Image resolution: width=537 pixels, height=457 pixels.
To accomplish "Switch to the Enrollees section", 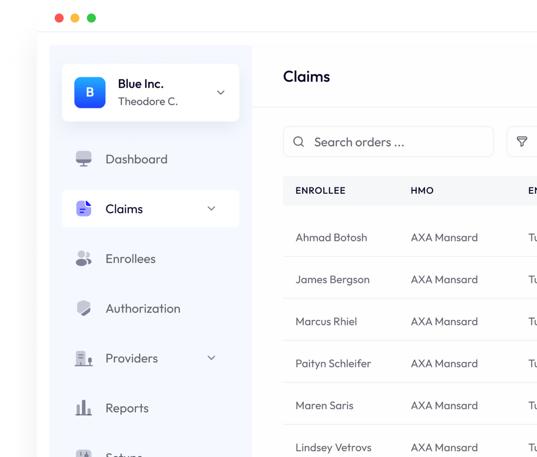I will pos(130,258).
